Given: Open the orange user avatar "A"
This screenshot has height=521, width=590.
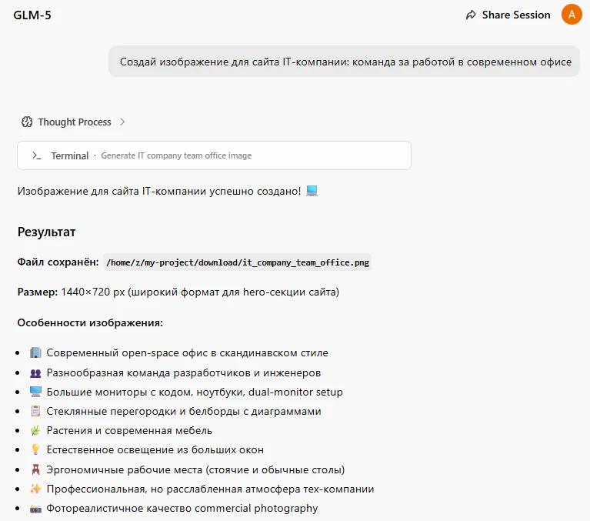Looking at the screenshot, I should click(572, 15).
